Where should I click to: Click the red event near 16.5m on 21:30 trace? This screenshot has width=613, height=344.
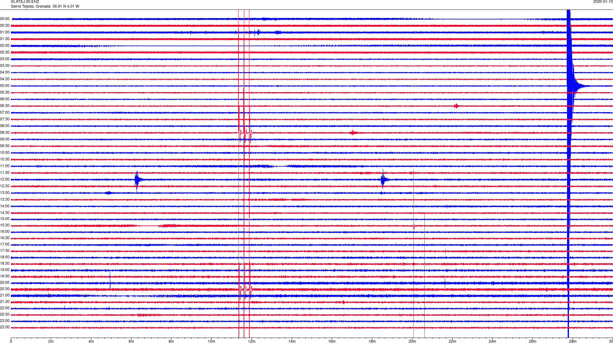[344, 302]
